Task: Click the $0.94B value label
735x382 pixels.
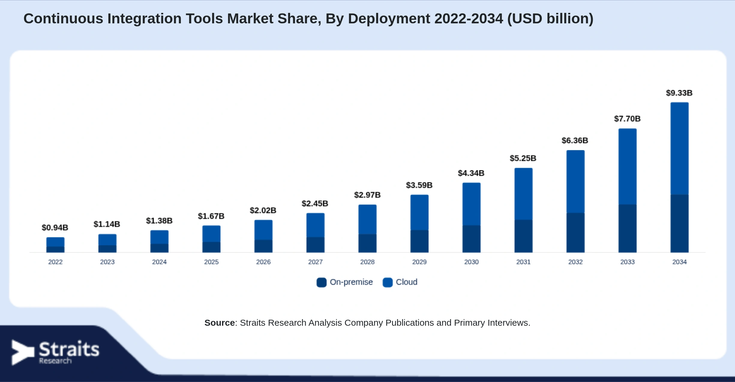Action: [x=55, y=228]
